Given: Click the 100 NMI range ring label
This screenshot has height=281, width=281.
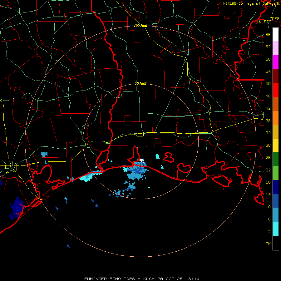Looking at the screenshot, I should point(140,26).
